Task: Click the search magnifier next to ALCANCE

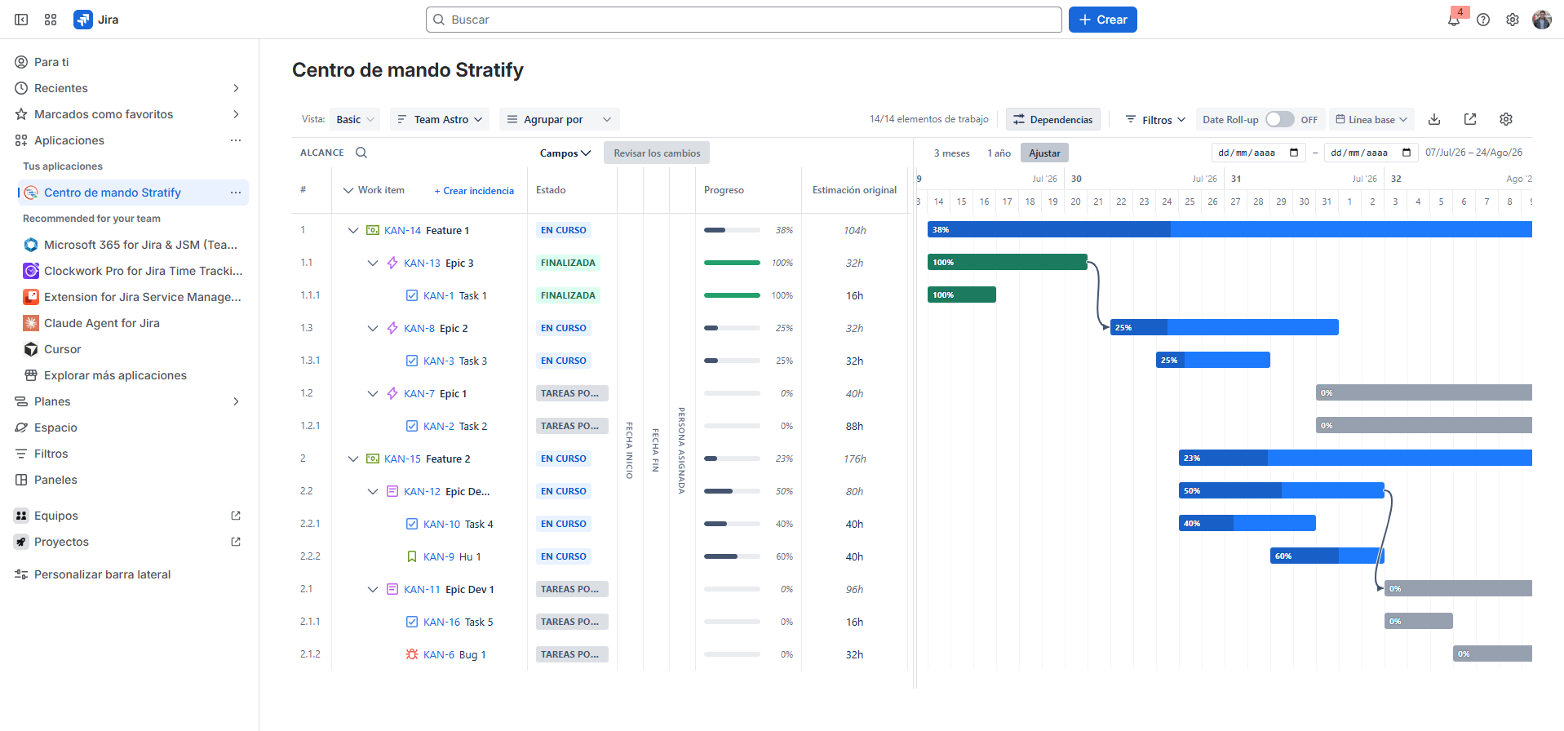Action: (361, 153)
